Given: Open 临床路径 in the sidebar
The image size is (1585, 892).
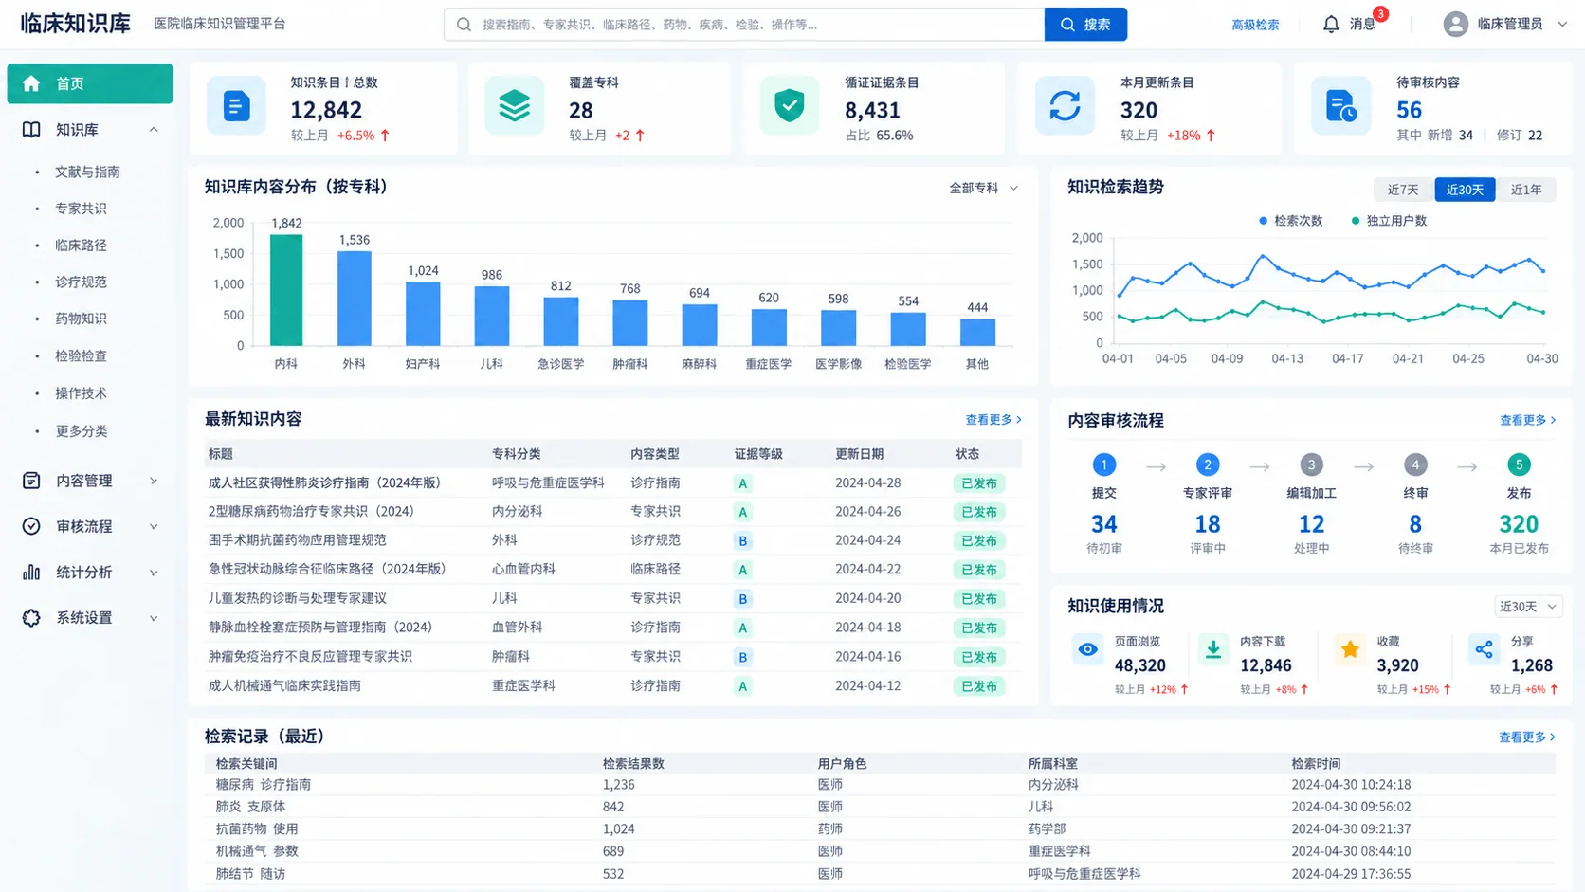Looking at the screenshot, I should (x=81, y=246).
